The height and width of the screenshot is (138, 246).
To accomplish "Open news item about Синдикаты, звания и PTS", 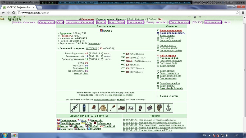I will 148,130.
